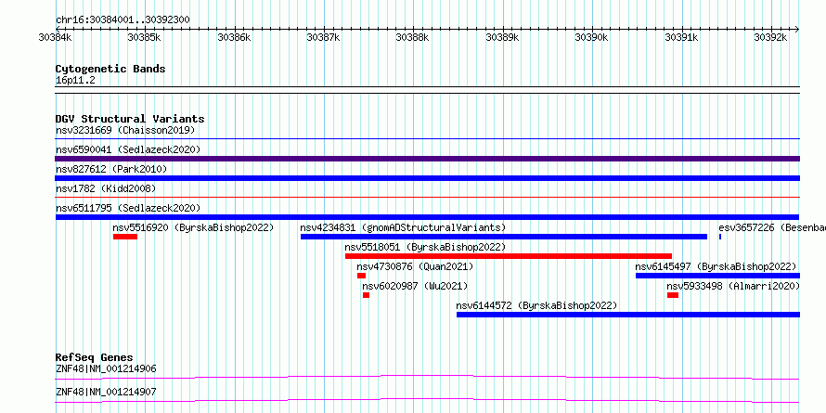Click the 30386k ruler label
This screenshot has width=826, height=413.
pyautogui.click(x=235, y=37)
